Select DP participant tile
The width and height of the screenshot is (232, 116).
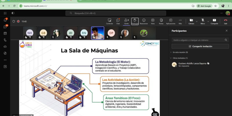[111, 33]
